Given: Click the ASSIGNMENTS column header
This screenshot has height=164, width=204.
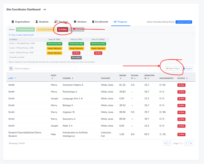Looking at the screenshot, I should pyautogui.click(x=167, y=78).
